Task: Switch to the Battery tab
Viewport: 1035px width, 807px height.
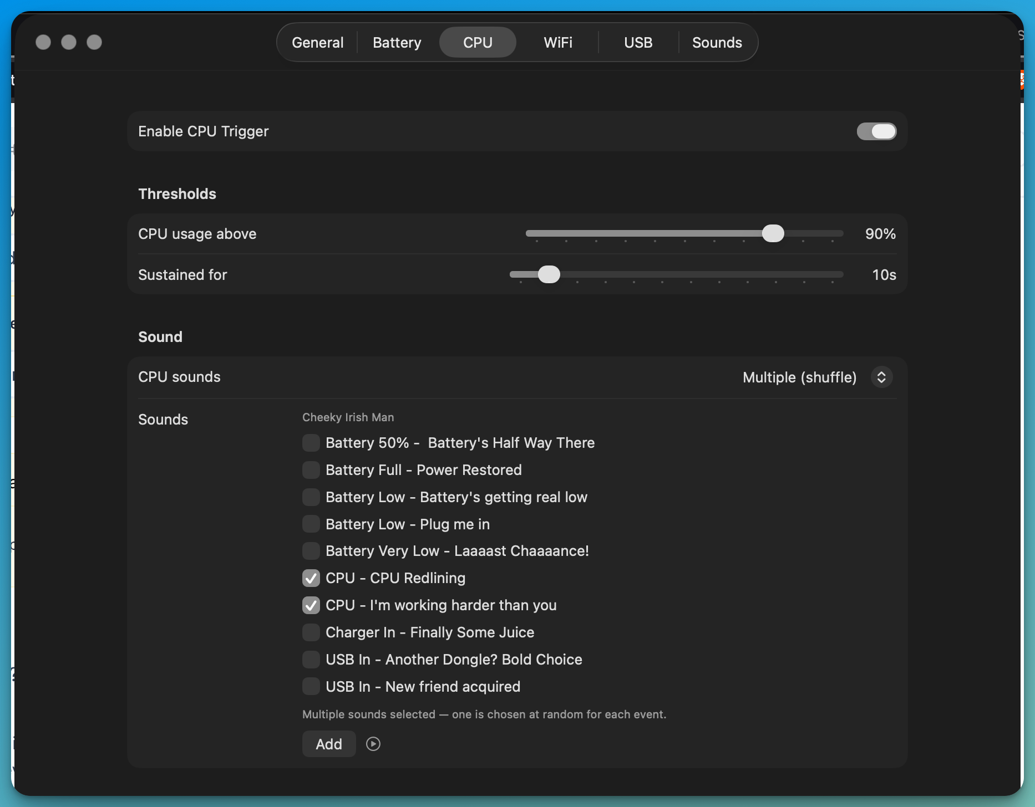Action: 397,42
